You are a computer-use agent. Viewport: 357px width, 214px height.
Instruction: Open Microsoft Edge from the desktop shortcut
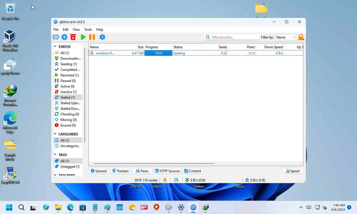click(x=10, y=123)
